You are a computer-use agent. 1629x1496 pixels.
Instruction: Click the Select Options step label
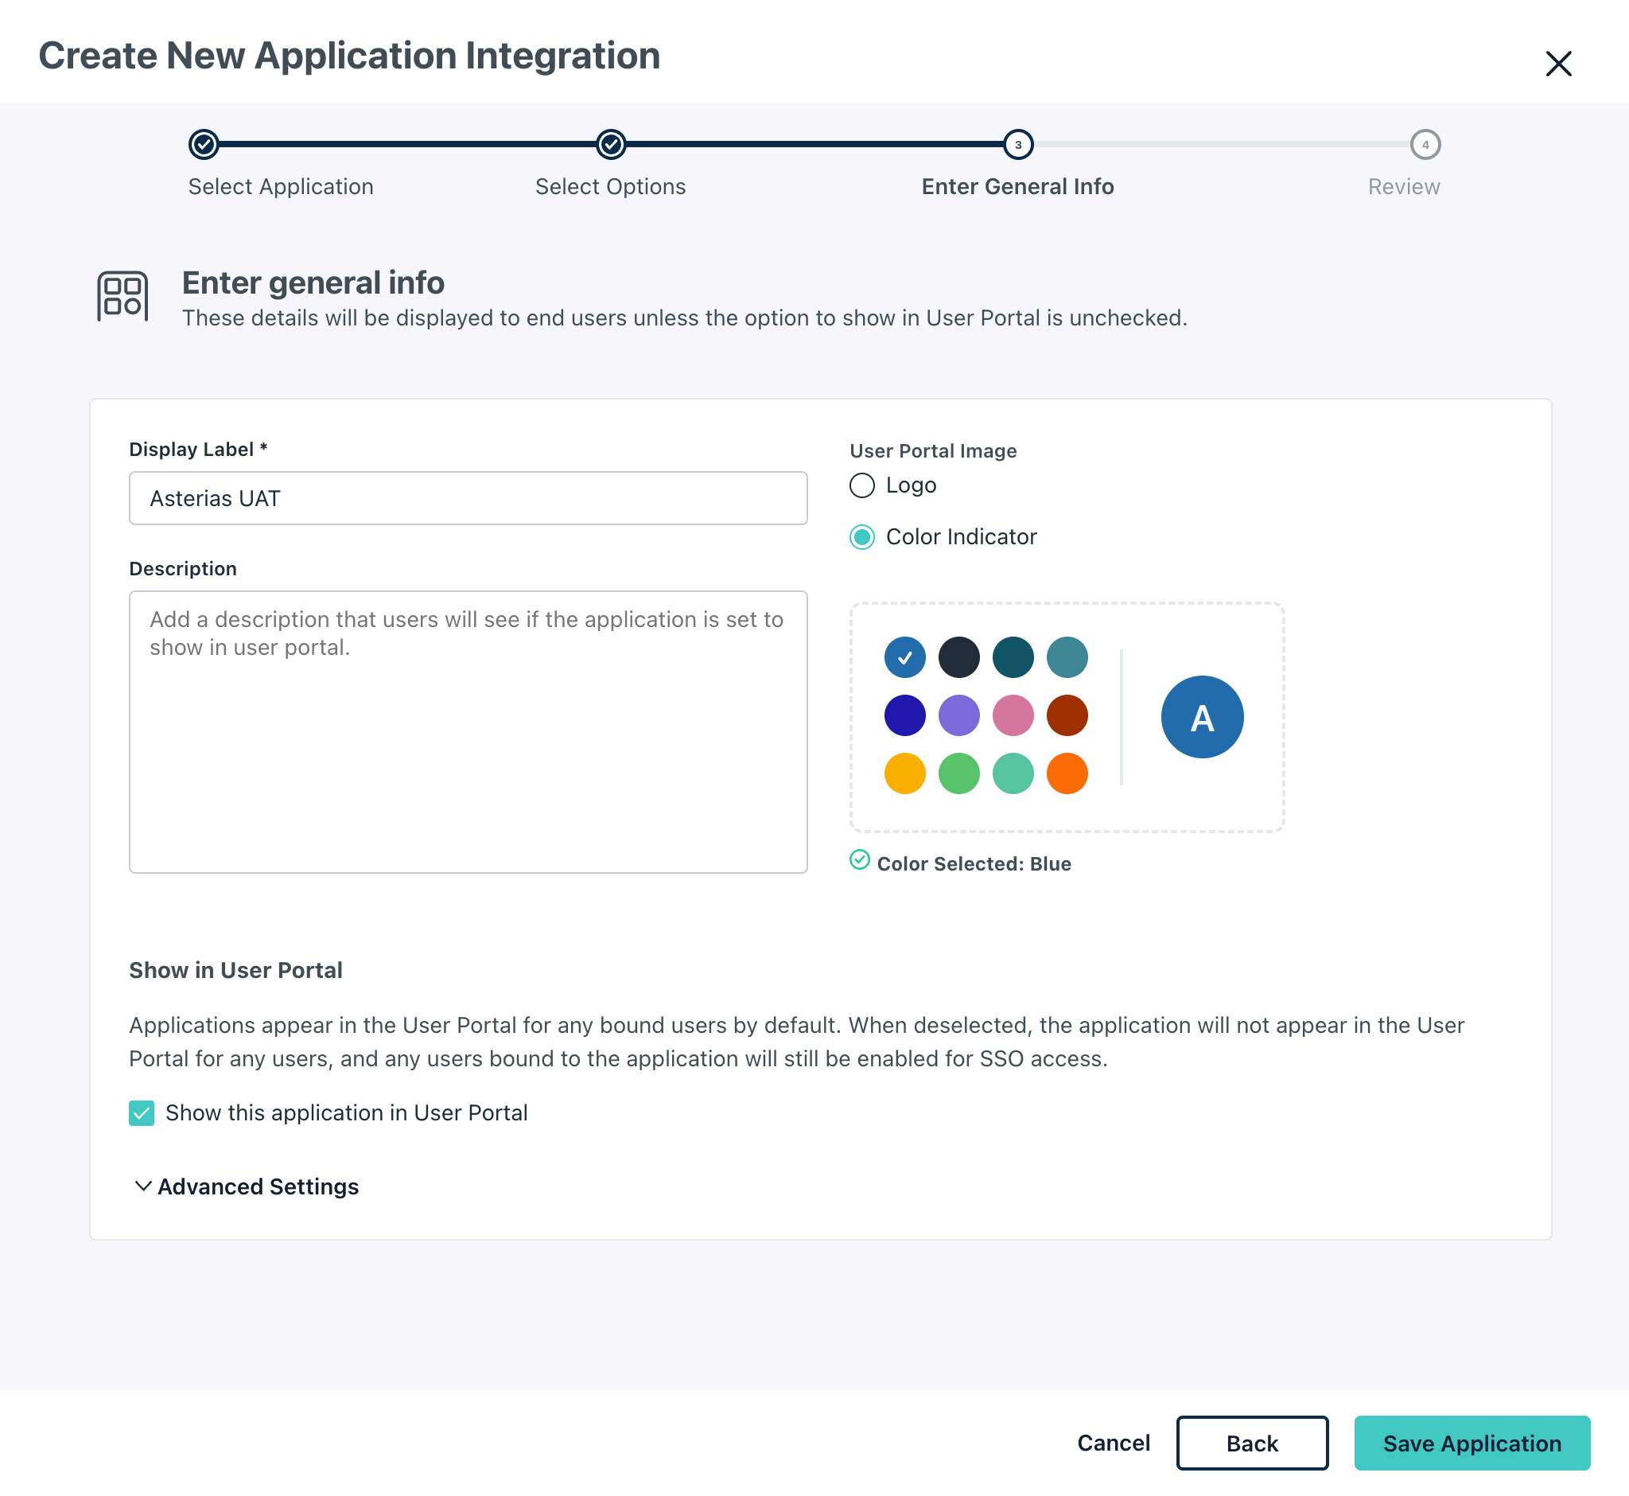click(610, 187)
